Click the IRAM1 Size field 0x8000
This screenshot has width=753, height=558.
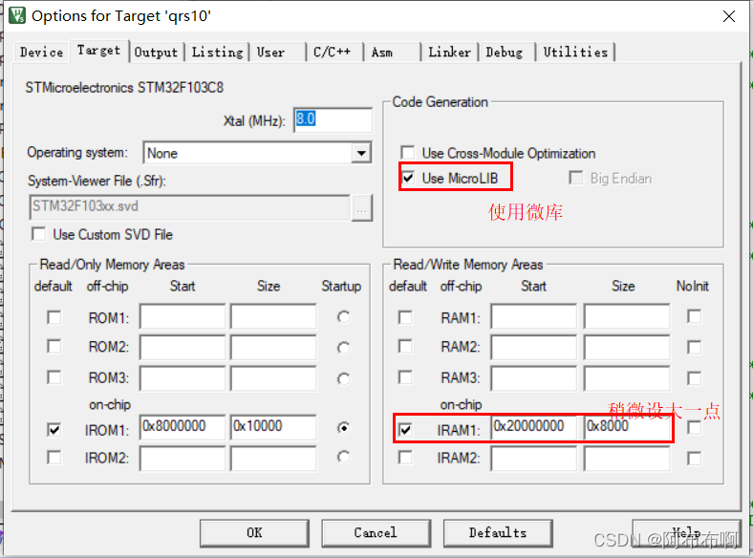(x=627, y=427)
